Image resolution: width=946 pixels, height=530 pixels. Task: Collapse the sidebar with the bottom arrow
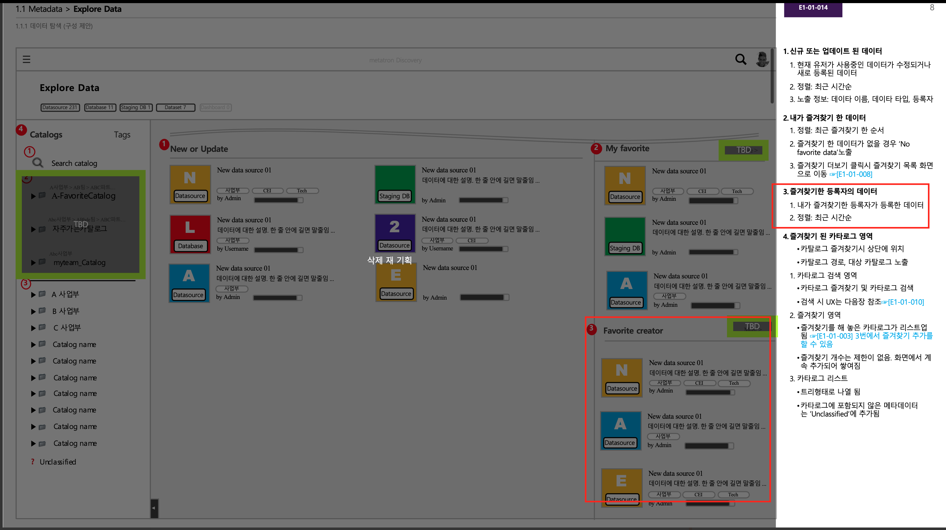click(154, 509)
